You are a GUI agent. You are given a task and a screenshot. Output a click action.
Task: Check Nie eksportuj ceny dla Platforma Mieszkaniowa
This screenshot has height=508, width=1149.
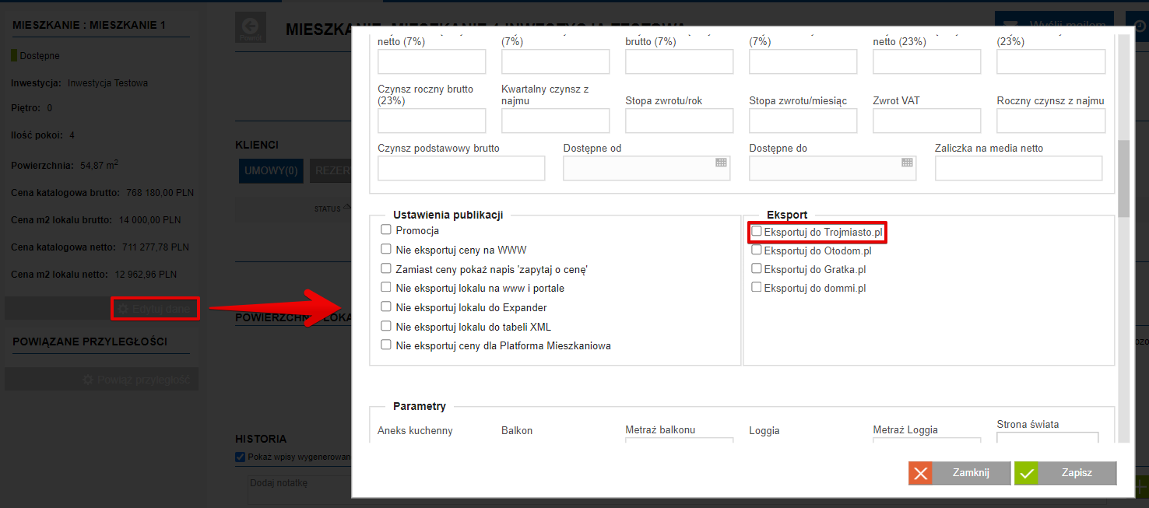click(385, 345)
